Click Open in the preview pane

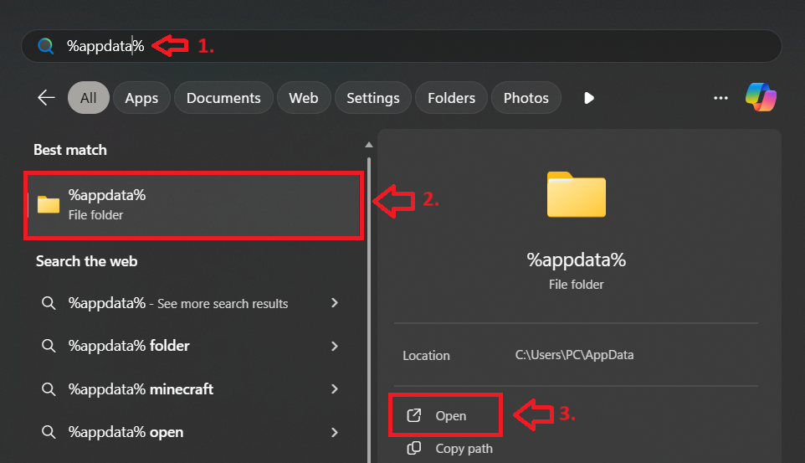[x=450, y=415]
